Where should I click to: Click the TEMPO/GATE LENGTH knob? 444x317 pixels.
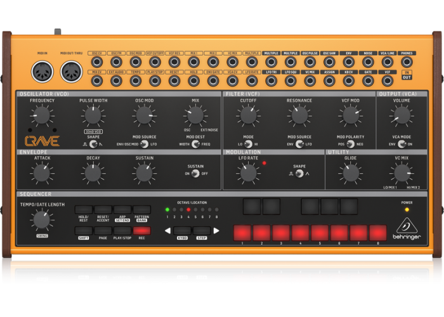(x=42, y=220)
